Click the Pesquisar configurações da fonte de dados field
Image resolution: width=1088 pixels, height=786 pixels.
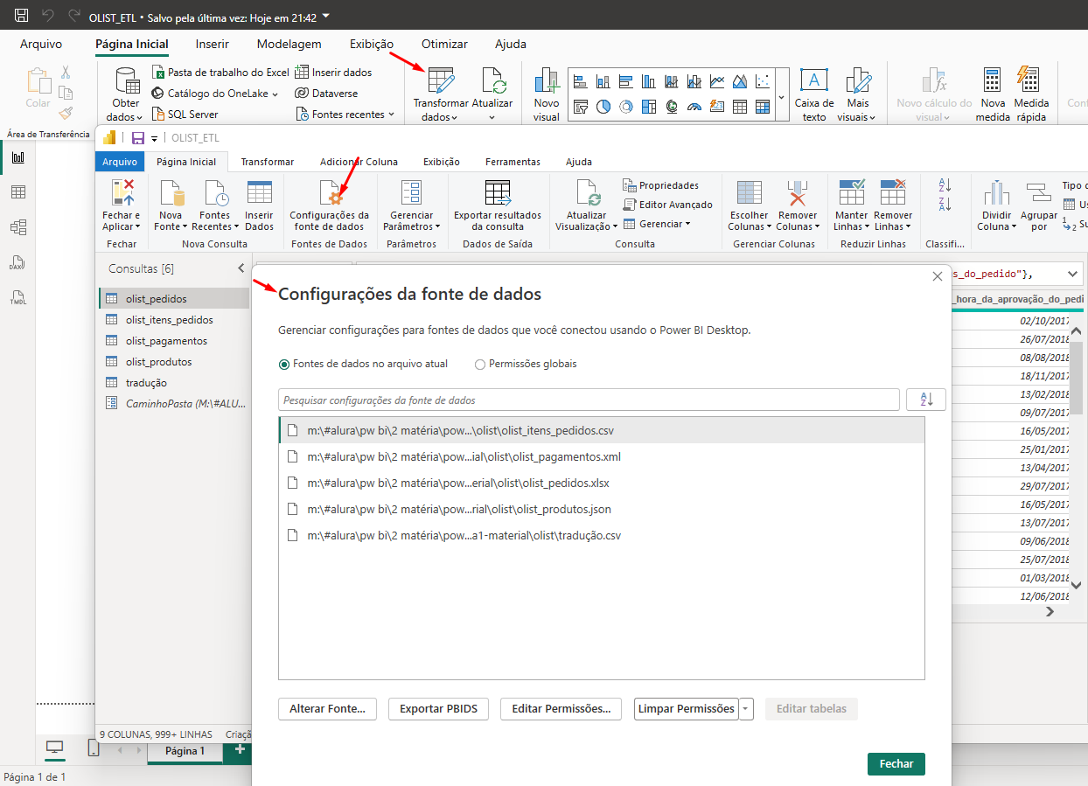coord(589,400)
